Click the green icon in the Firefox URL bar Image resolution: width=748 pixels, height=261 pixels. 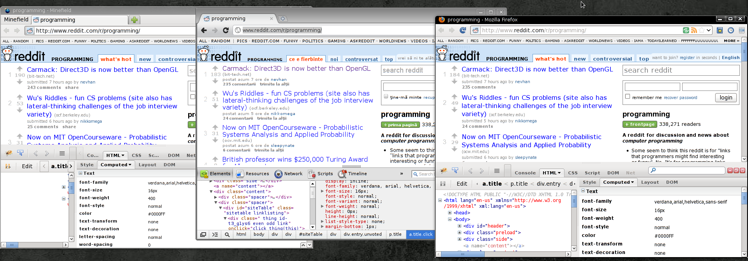(x=686, y=30)
